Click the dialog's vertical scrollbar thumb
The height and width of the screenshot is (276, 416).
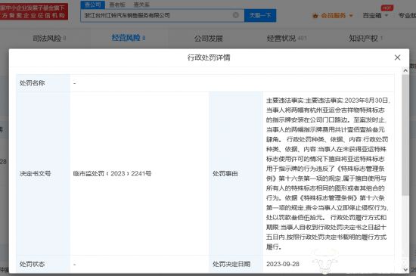pos(405,135)
